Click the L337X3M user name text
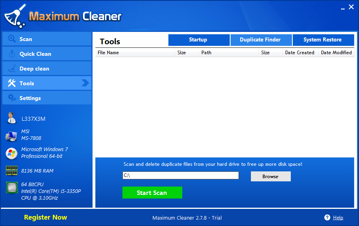 tap(34, 119)
